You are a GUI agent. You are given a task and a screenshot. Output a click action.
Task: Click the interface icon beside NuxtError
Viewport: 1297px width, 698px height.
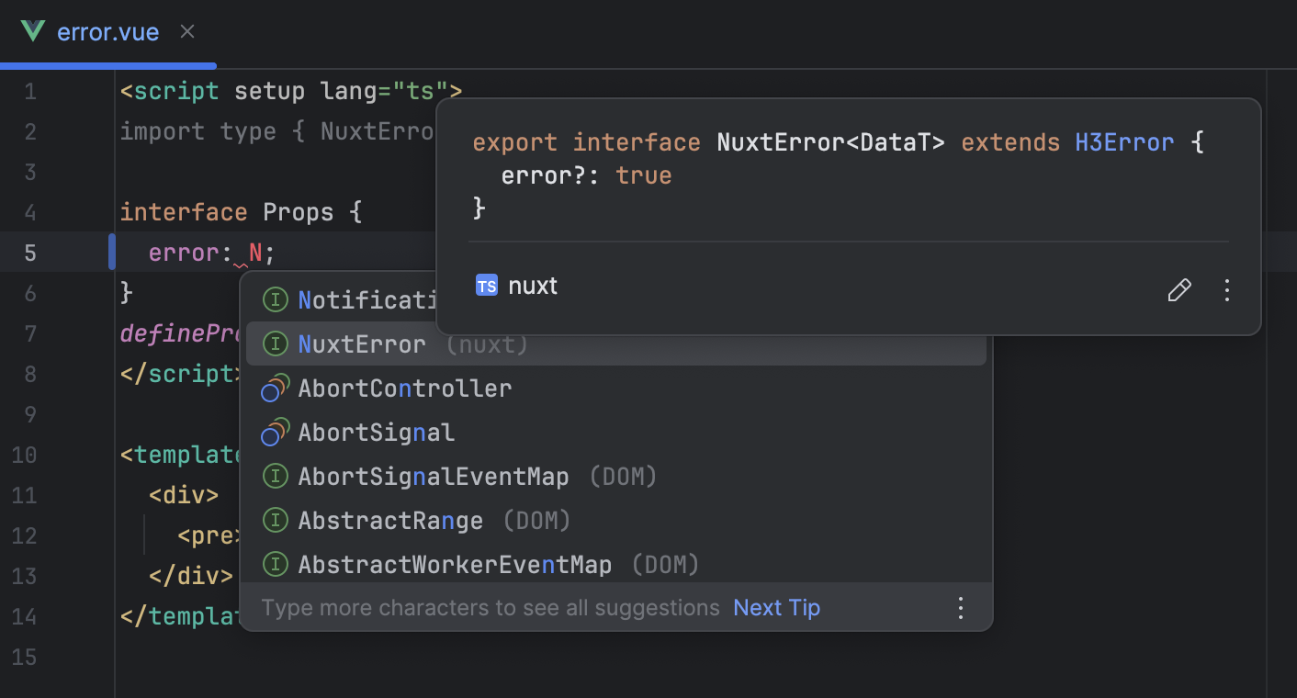tap(275, 343)
